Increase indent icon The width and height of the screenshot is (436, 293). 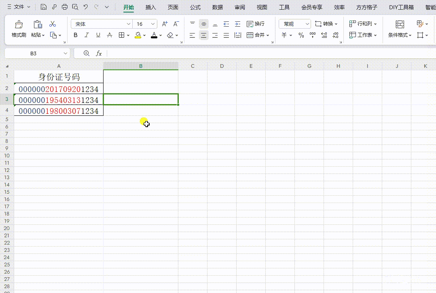point(237,24)
